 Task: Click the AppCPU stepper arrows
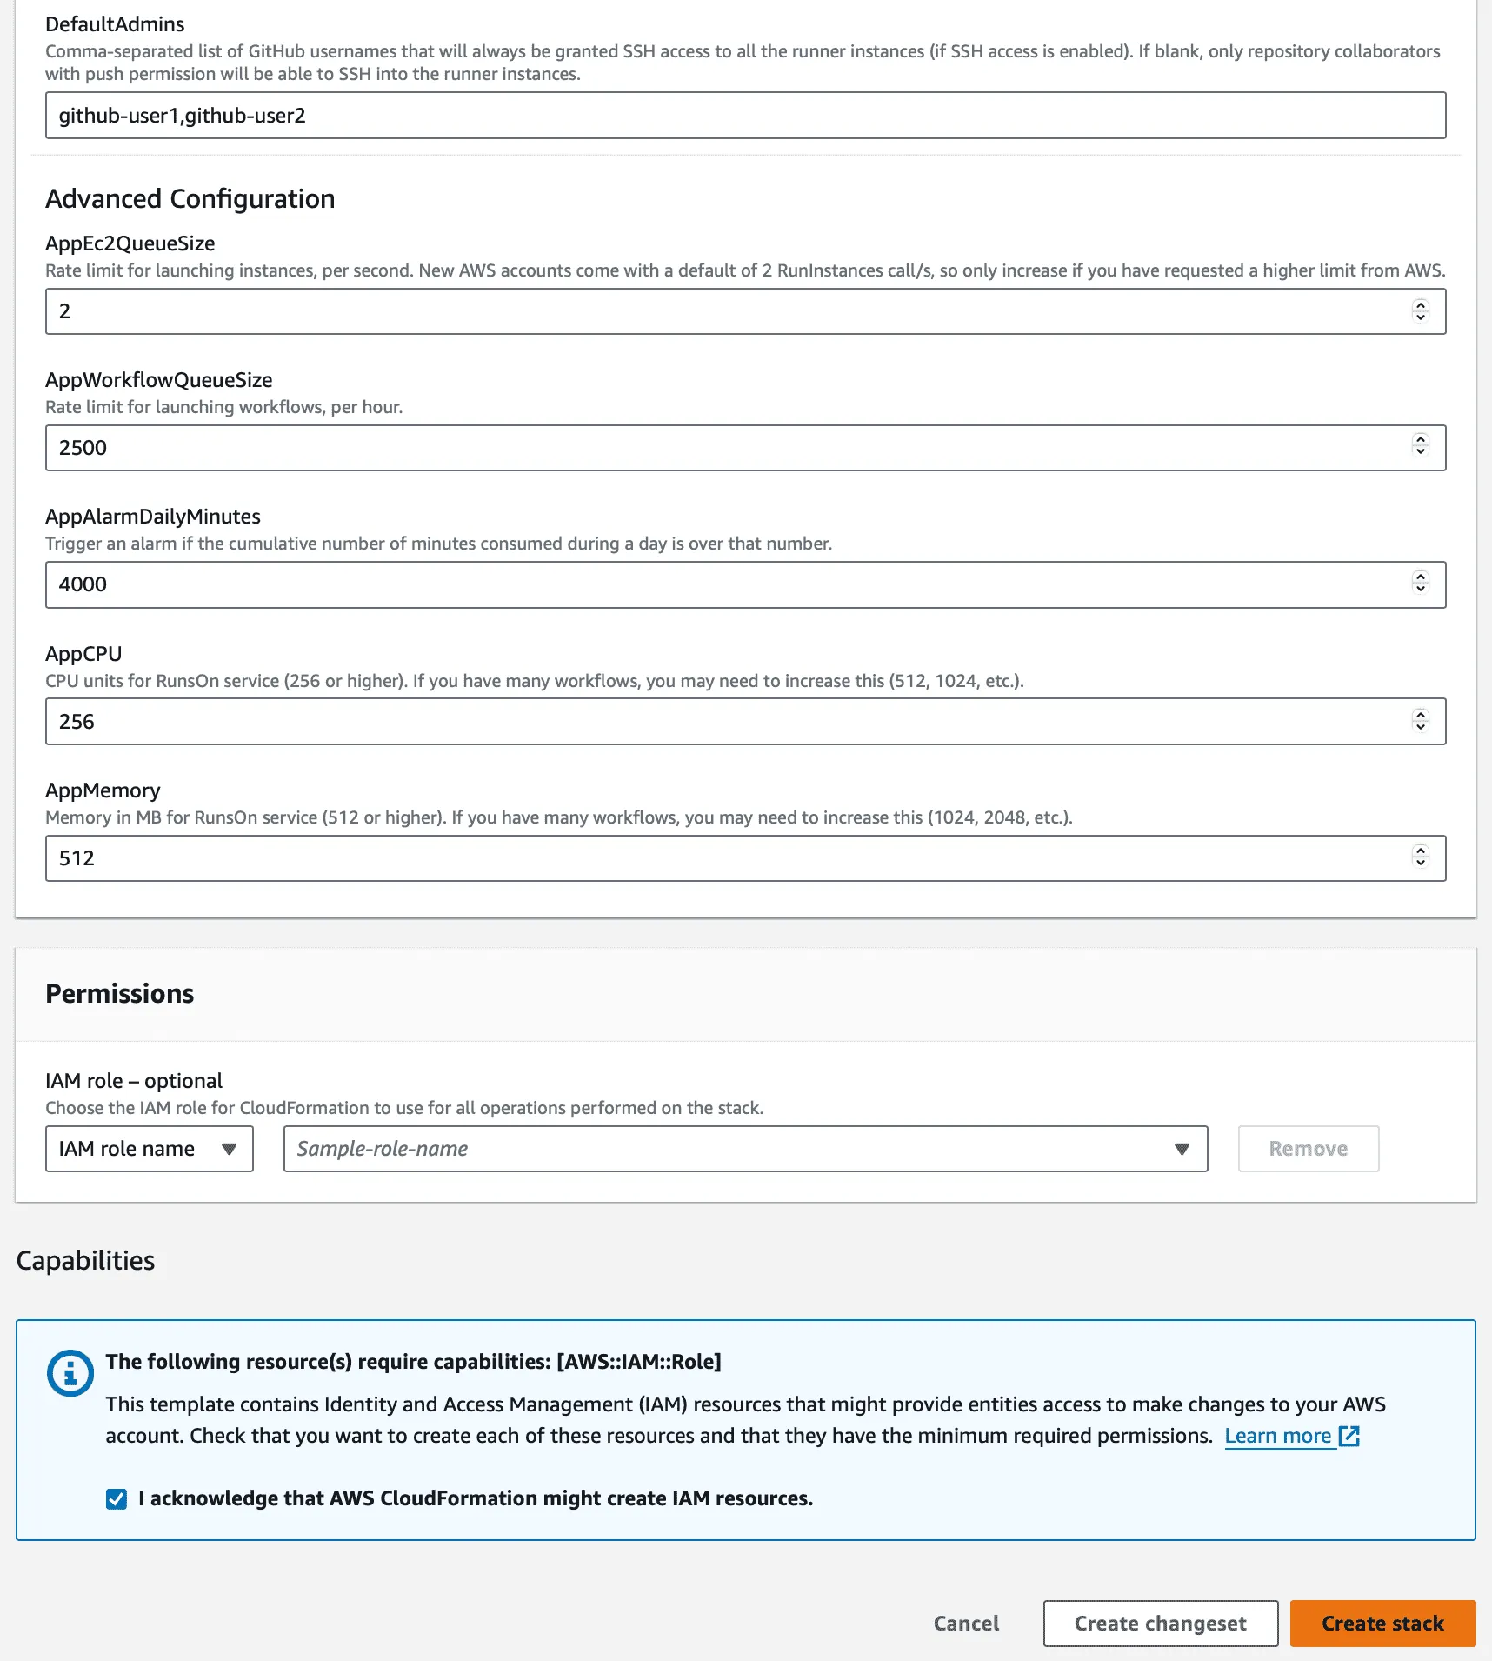[x=1420, y=721]
